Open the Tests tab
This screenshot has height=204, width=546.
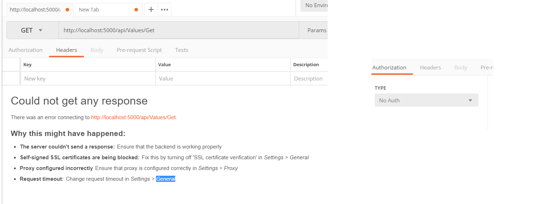tap(181, 50)
